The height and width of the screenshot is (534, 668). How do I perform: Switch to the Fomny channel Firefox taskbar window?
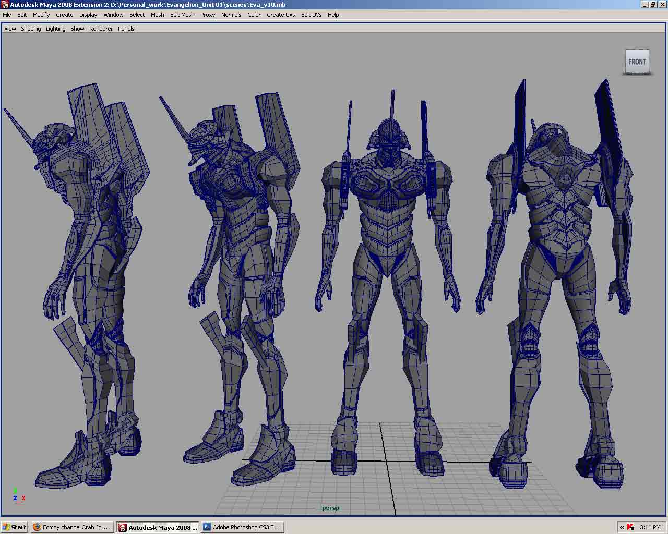point(72,527)
